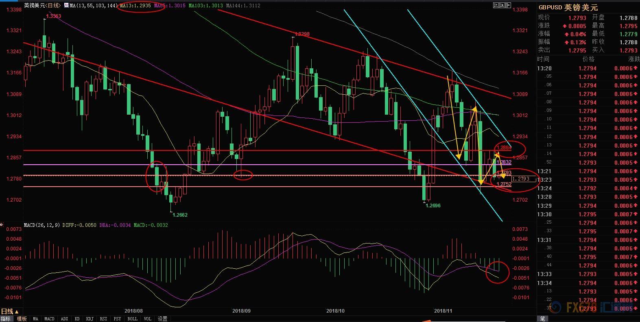Click the 涨幅 value 0.04%
640x322 pixels.
tap(578, 34)
